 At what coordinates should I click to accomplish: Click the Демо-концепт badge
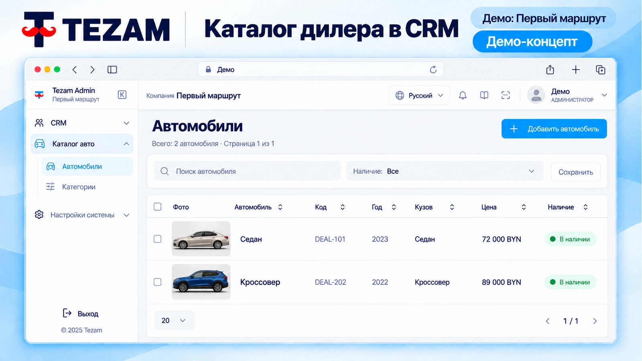[x=532, y=42]
